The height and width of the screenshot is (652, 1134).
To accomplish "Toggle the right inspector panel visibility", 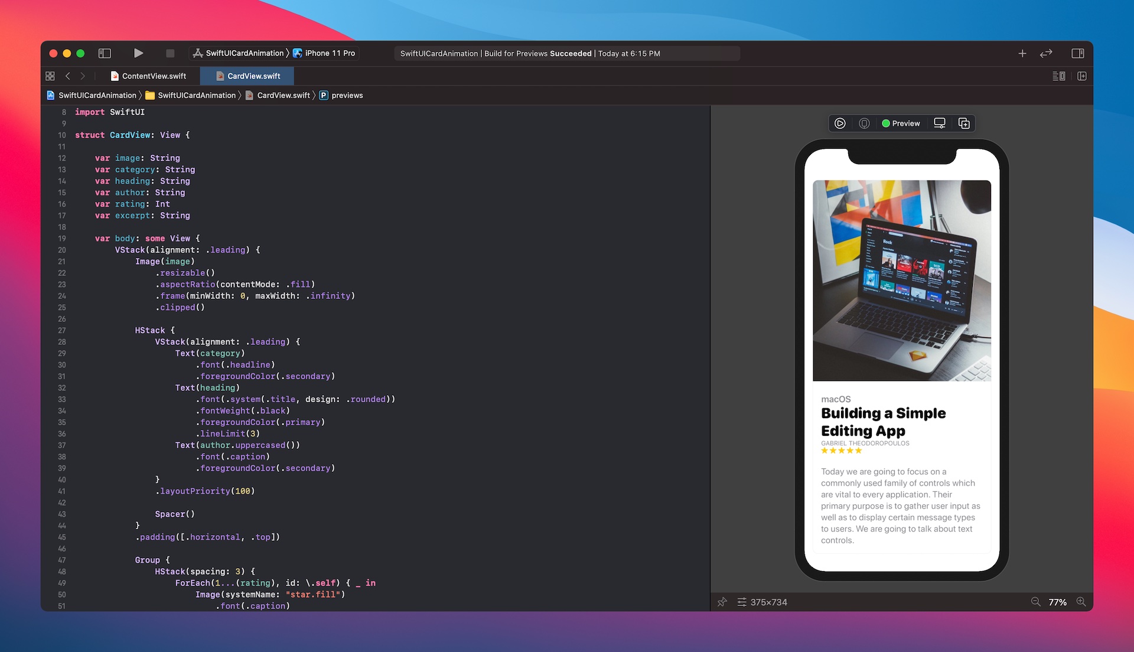I will 1078,53.
